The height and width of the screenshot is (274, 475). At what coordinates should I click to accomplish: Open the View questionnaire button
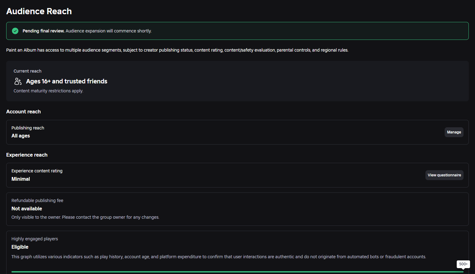(x=444, y=175)
